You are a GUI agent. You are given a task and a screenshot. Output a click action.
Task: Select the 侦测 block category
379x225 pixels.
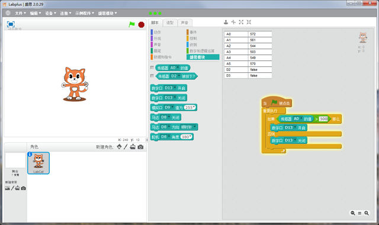pyautogui.click(x=192, y=45)
